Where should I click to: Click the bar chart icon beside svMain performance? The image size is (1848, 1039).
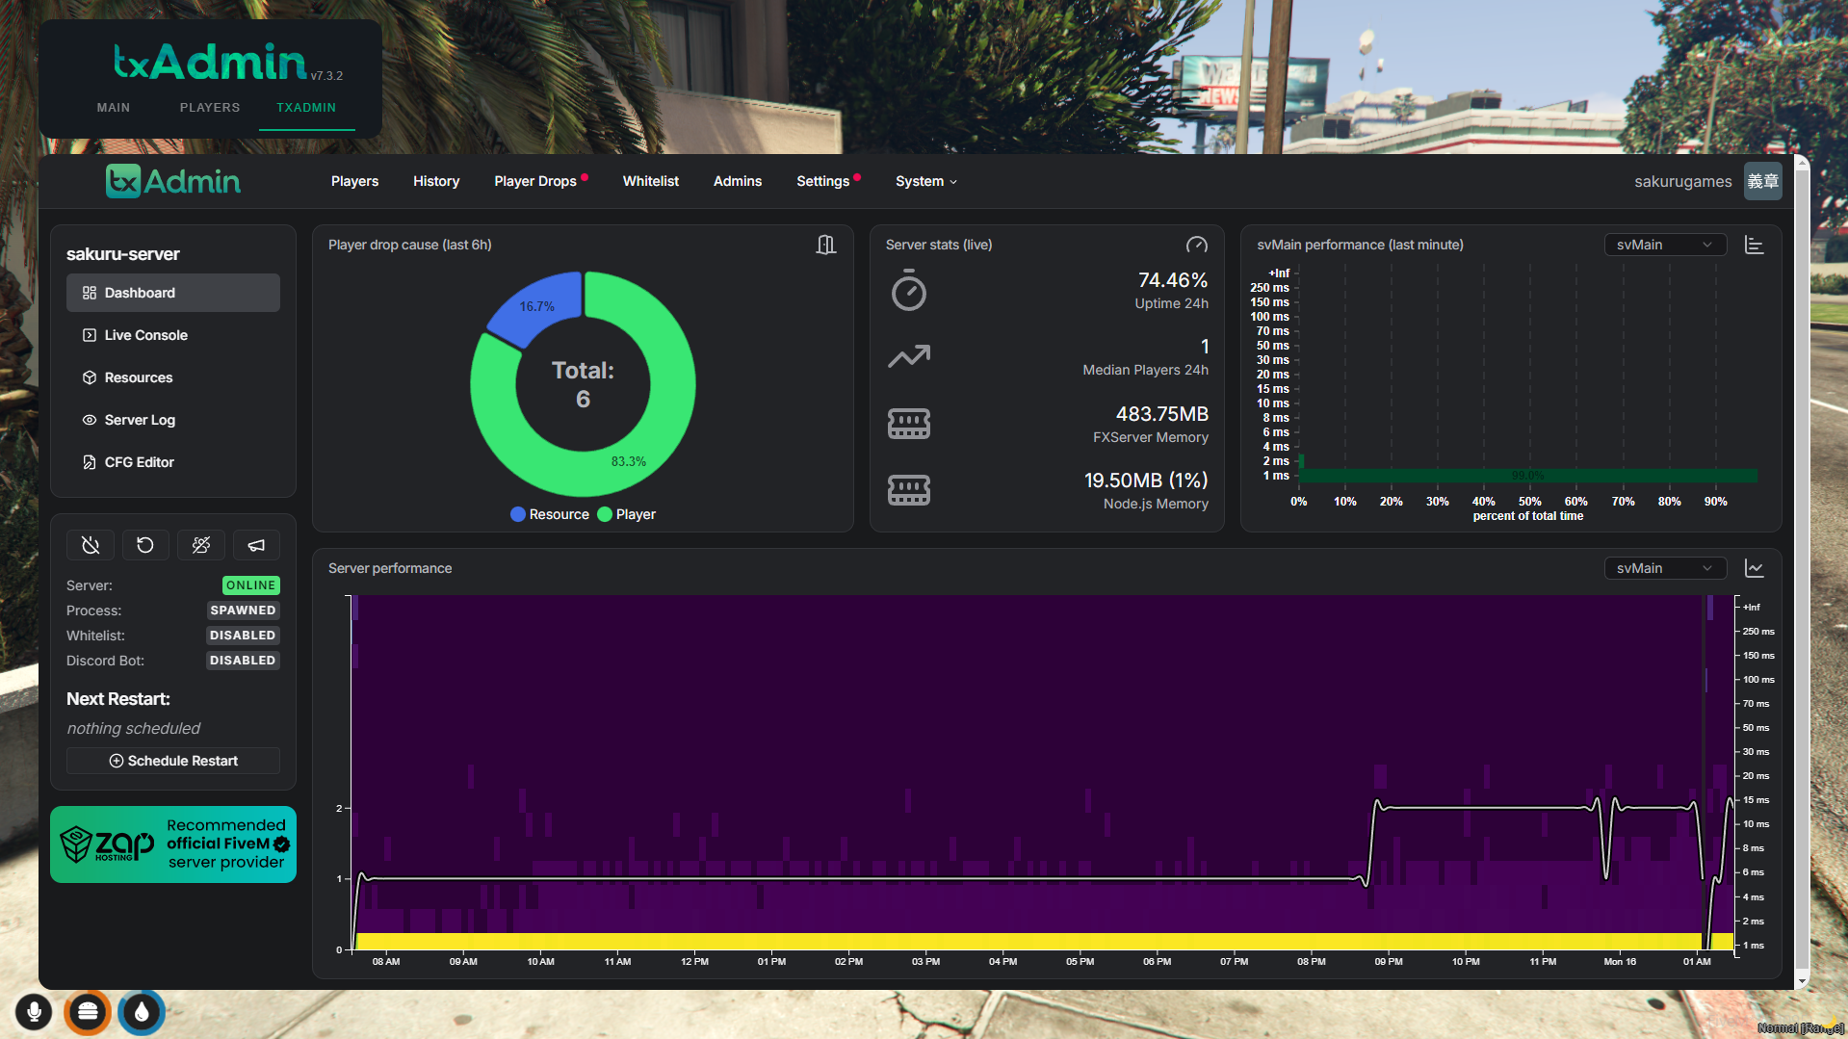[1754, 246]
